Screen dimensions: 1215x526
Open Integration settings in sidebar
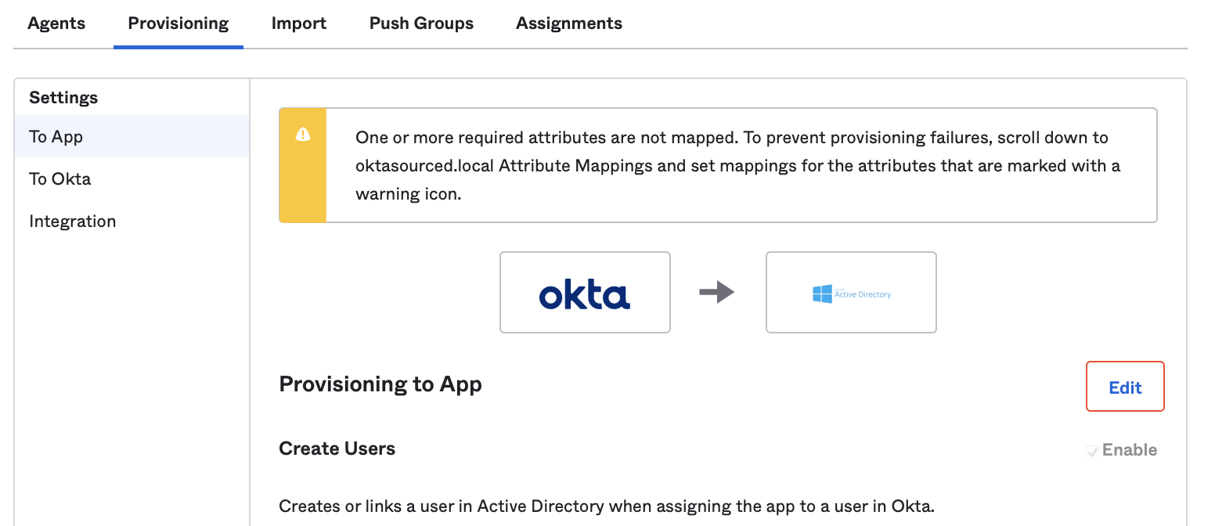132,221
